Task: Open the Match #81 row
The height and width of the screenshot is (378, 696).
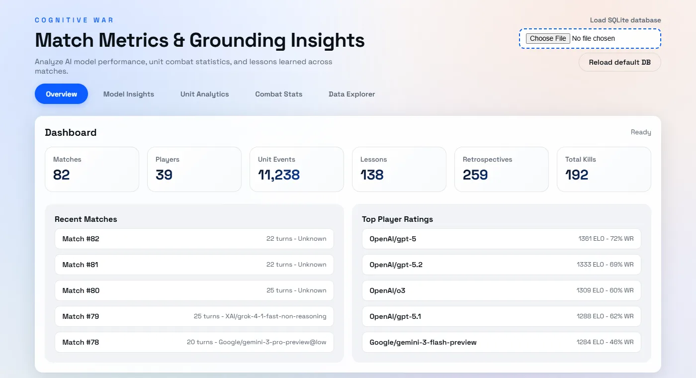Action: point(194,265)
